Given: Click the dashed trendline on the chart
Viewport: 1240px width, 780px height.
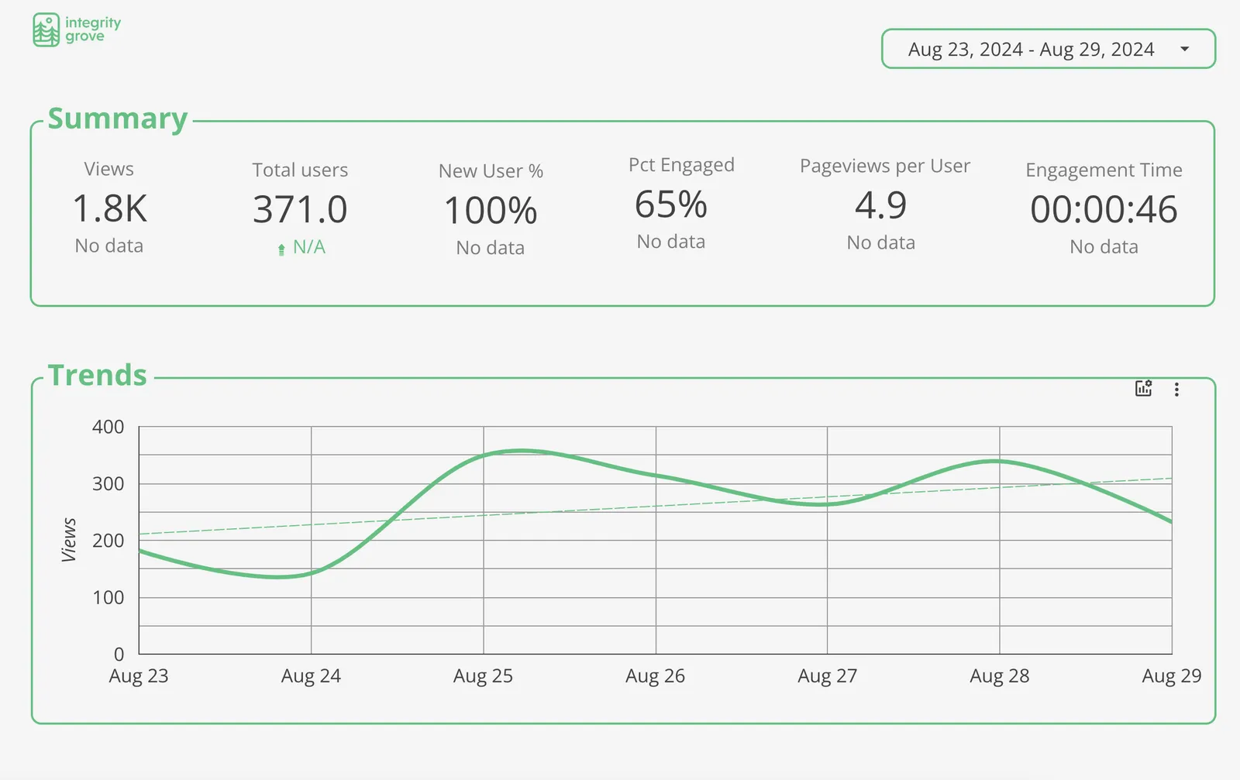Looking at the screenshot, I should tap(656, 507).
